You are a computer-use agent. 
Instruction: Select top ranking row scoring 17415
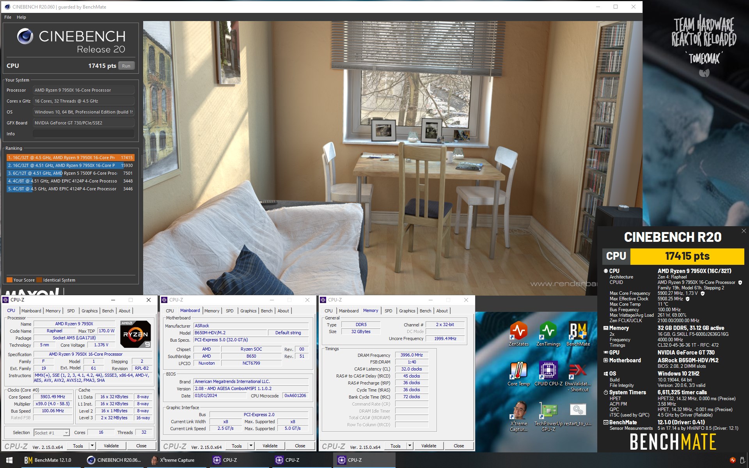coord(71,158)
